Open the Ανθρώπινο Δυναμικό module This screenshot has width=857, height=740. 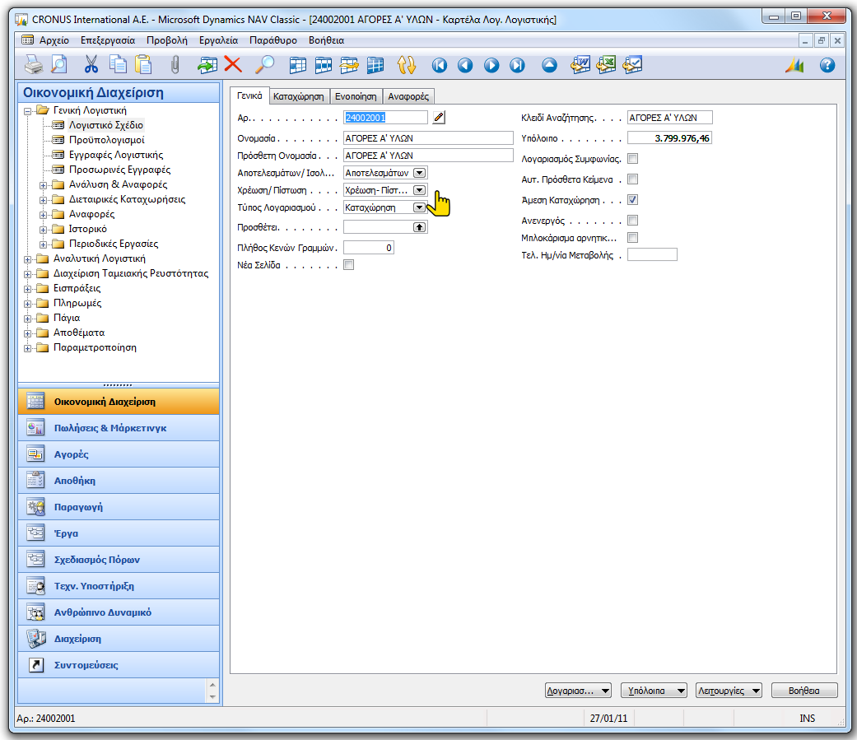coord(119,612)
